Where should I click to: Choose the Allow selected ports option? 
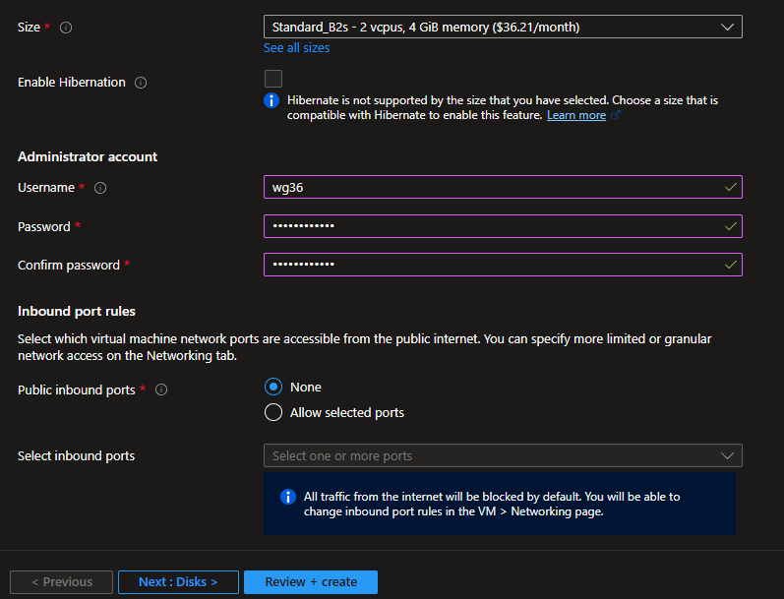[273, 412]
